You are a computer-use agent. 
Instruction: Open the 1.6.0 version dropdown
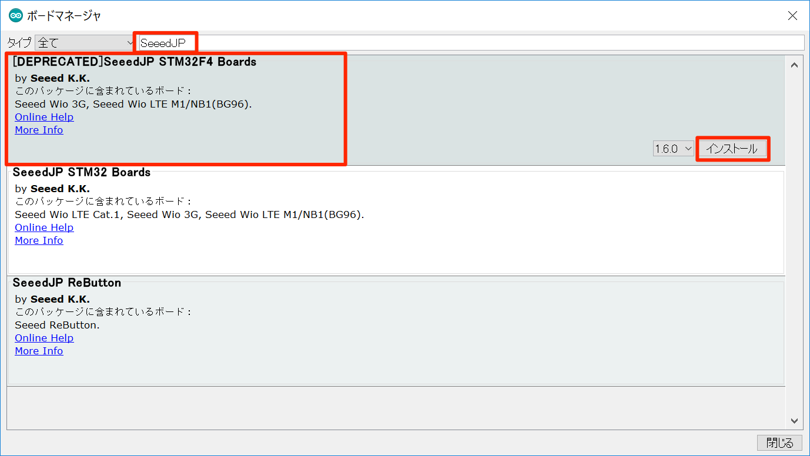pyautogui.click(x=674, y=149)
